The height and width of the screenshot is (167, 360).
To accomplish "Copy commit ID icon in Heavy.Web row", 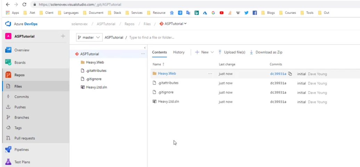I will coord(290,74).
